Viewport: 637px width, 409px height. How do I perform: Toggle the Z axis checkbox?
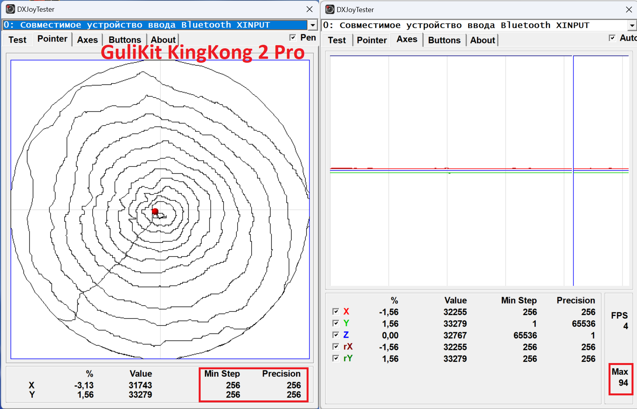point(336,335)
